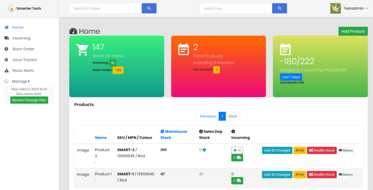This screenshot has height=190, width=373.
Task: Click the Sales Dep Stock info icon
Action: click(201, 132)
